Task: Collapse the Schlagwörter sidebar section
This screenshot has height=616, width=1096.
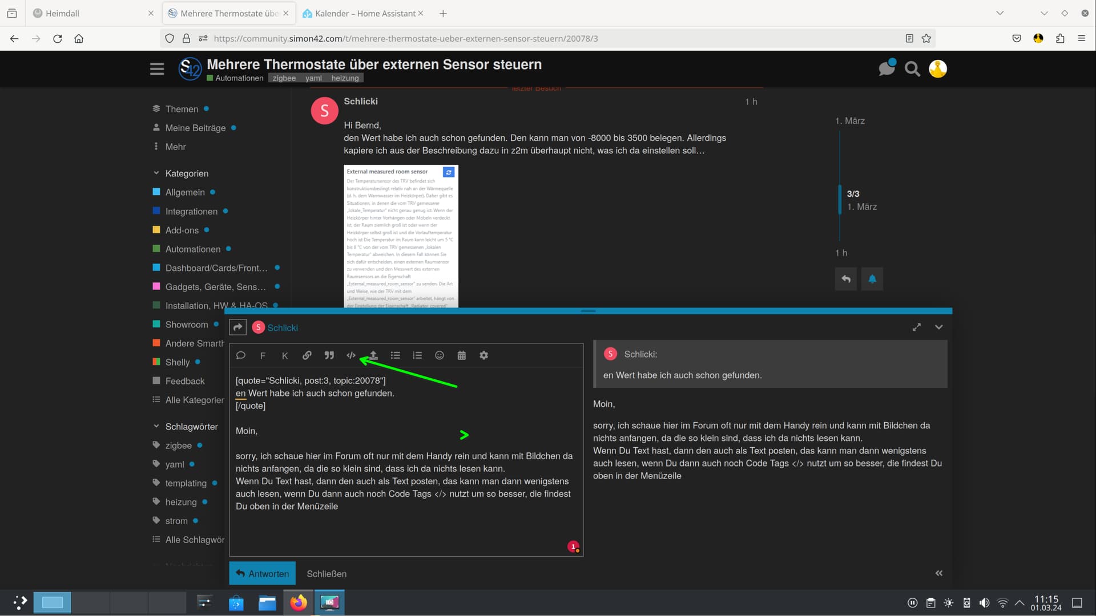Action: click(156, 426)
